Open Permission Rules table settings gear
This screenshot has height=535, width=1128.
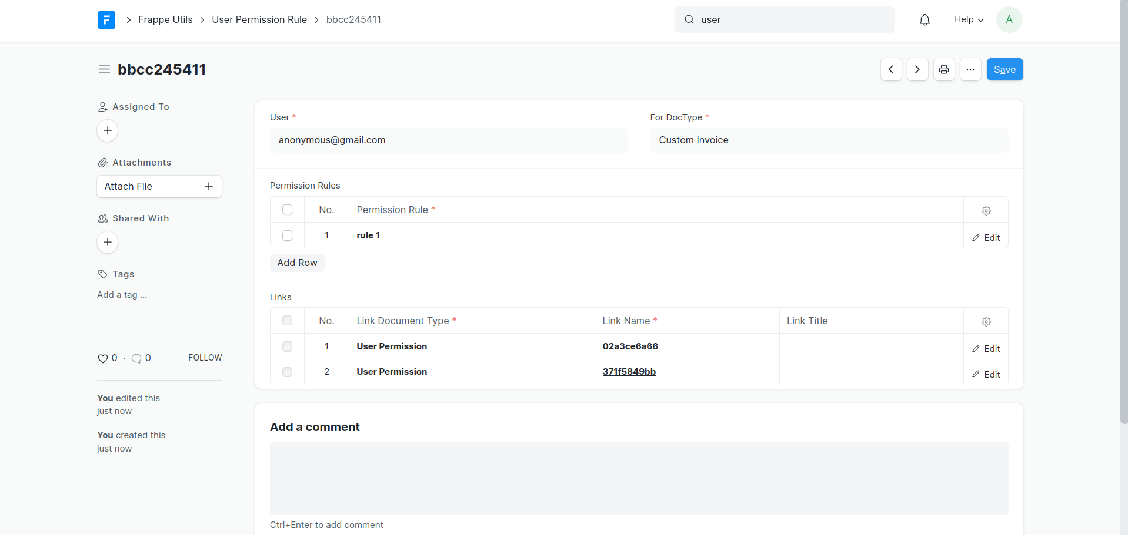(986, 211)
